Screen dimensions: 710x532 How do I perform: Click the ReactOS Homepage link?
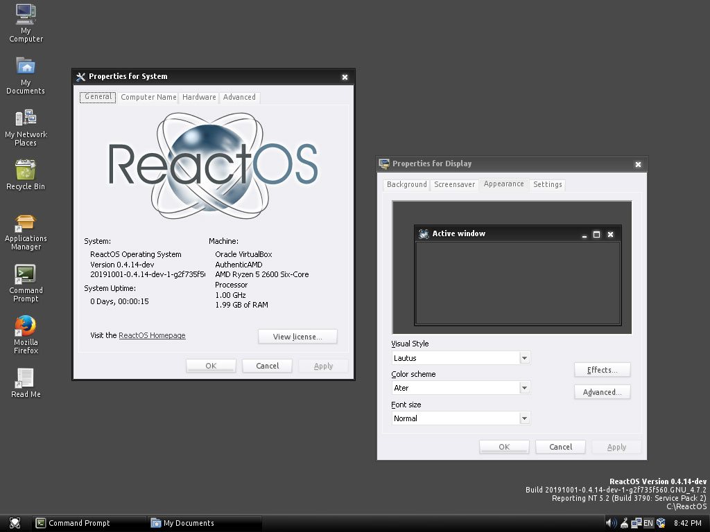pyautogui.click(x=152, y=335)
